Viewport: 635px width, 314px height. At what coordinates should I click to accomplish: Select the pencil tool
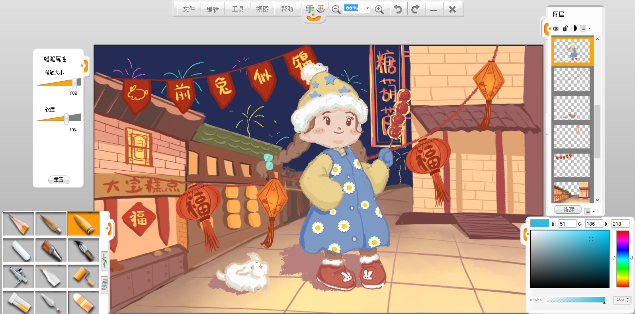(x=18, y=224)
